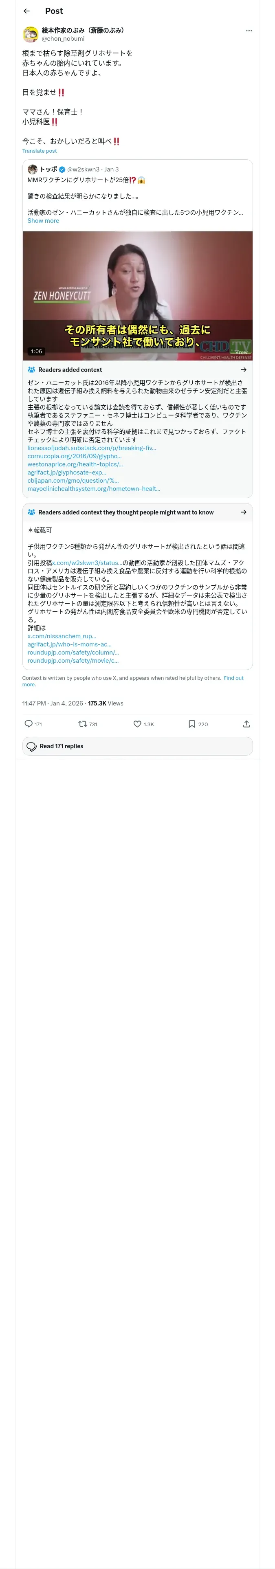Open the mayoclinichealthsystem.org context link
Screen dimensions: 275x1569
point(93,488)
